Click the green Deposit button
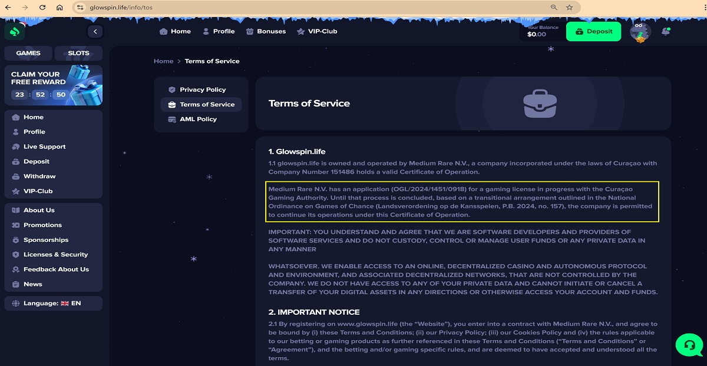The width and height of the screenshot is (707, 366). (x=593, y=32)
